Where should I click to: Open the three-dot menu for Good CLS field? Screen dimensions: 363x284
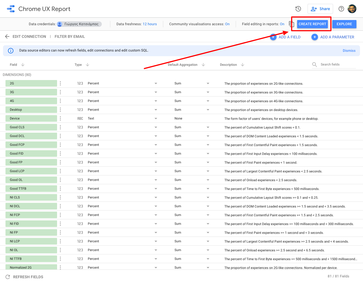pyautogui.click(x=60, y=127)
